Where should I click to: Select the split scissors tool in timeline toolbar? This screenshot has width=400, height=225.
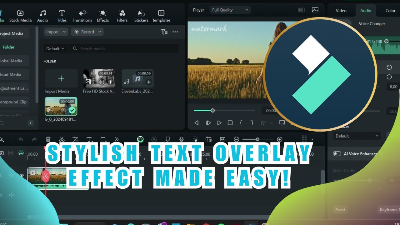click(62, 139)
